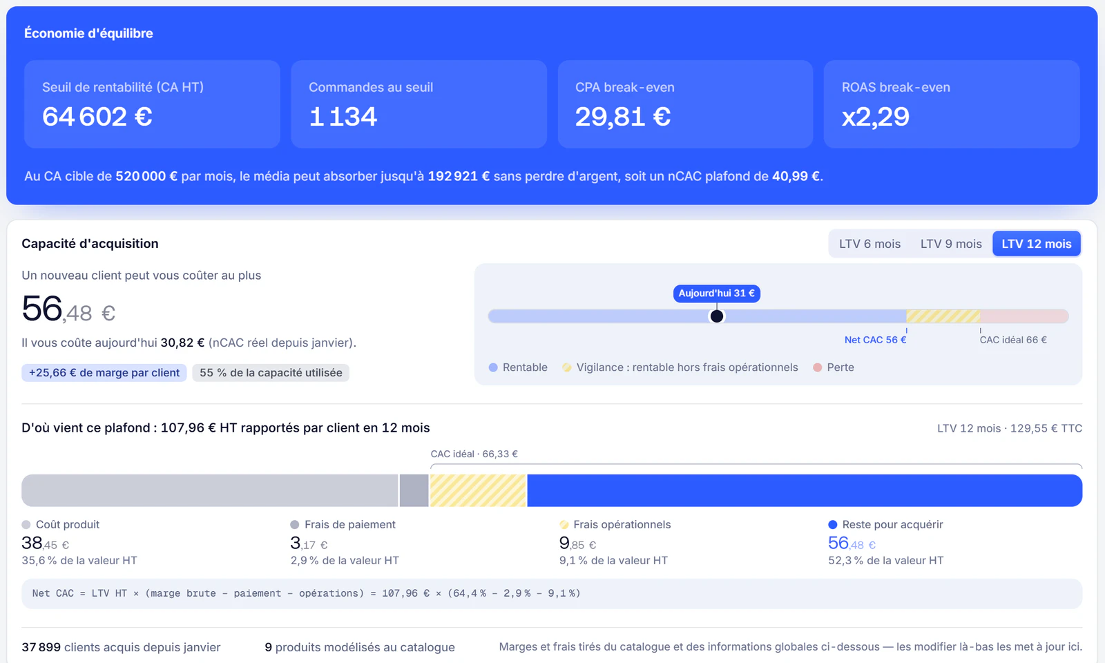Select the LTV 6 mois tab
The height and width of the screenshot is (663, 1105).
pyautogui.click(x=869, y=244)
